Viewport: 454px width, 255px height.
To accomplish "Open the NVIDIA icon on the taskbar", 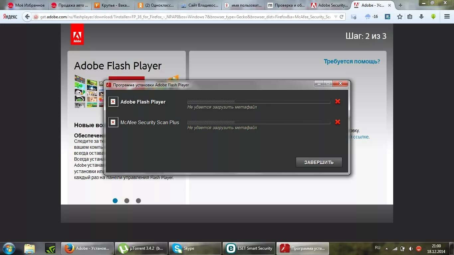I will coord(50,248).
